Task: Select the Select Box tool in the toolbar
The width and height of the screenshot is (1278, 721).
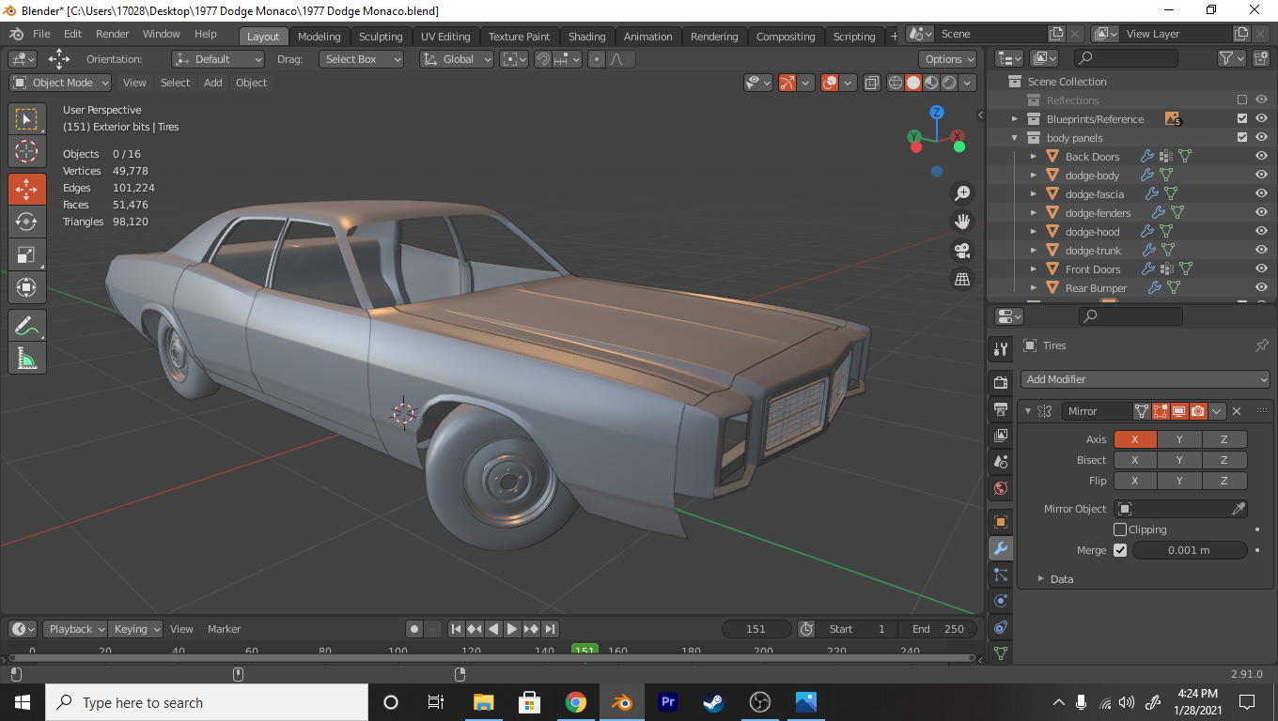Action: point(27,119)
